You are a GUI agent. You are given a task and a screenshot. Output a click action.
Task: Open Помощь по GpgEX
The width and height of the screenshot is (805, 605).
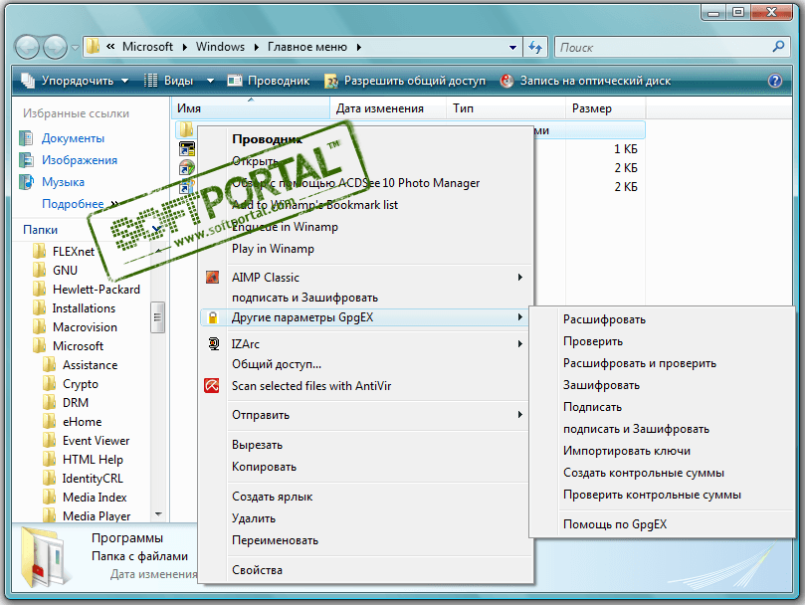pyautogui.click(x=662, y=524)
